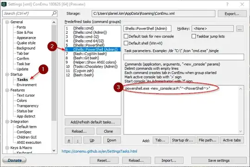250x167 pixels.
Task: Open Appearance settings page
Action: point(26,38)
